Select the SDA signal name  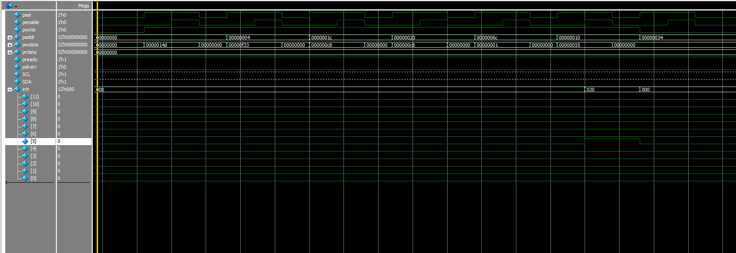click(27, 82)
